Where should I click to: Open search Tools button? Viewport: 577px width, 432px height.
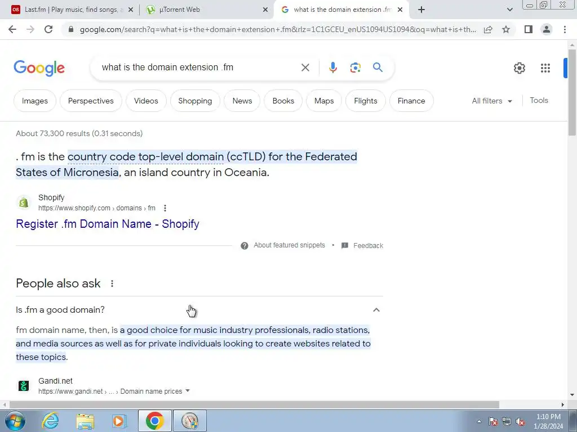click(x=539, y=100)
